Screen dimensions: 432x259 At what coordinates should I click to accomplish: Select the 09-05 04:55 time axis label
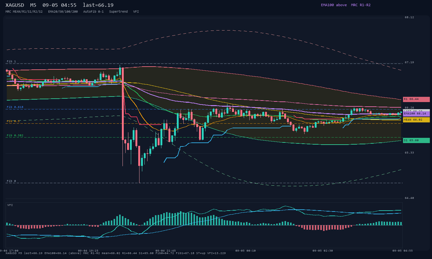[x=402, y=251]
